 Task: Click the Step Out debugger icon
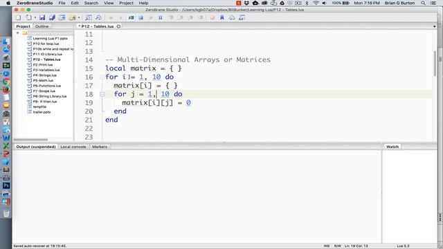coord(191,18)
